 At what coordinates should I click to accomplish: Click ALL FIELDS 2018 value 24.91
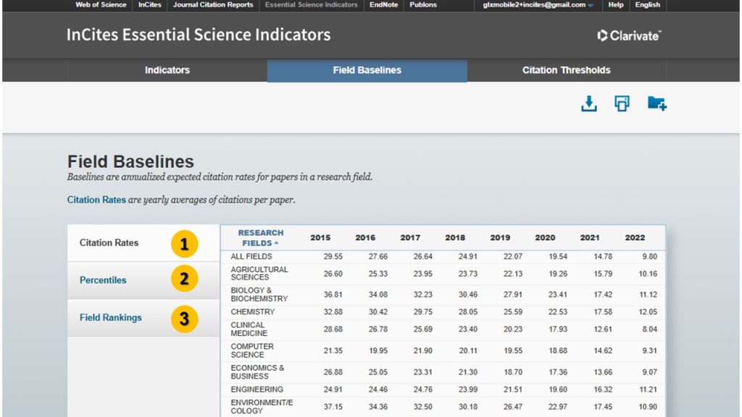pyautogui.click(x=468, y=256)
